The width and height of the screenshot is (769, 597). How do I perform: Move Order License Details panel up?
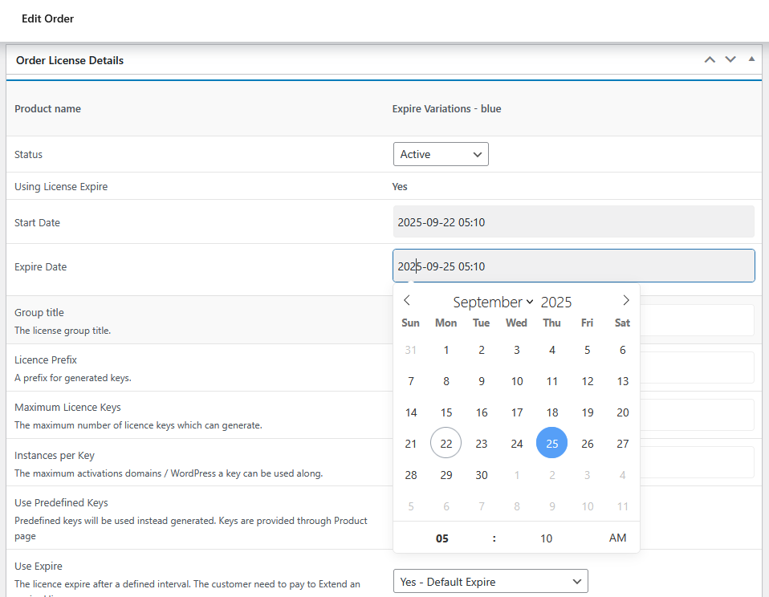point(710,59)
